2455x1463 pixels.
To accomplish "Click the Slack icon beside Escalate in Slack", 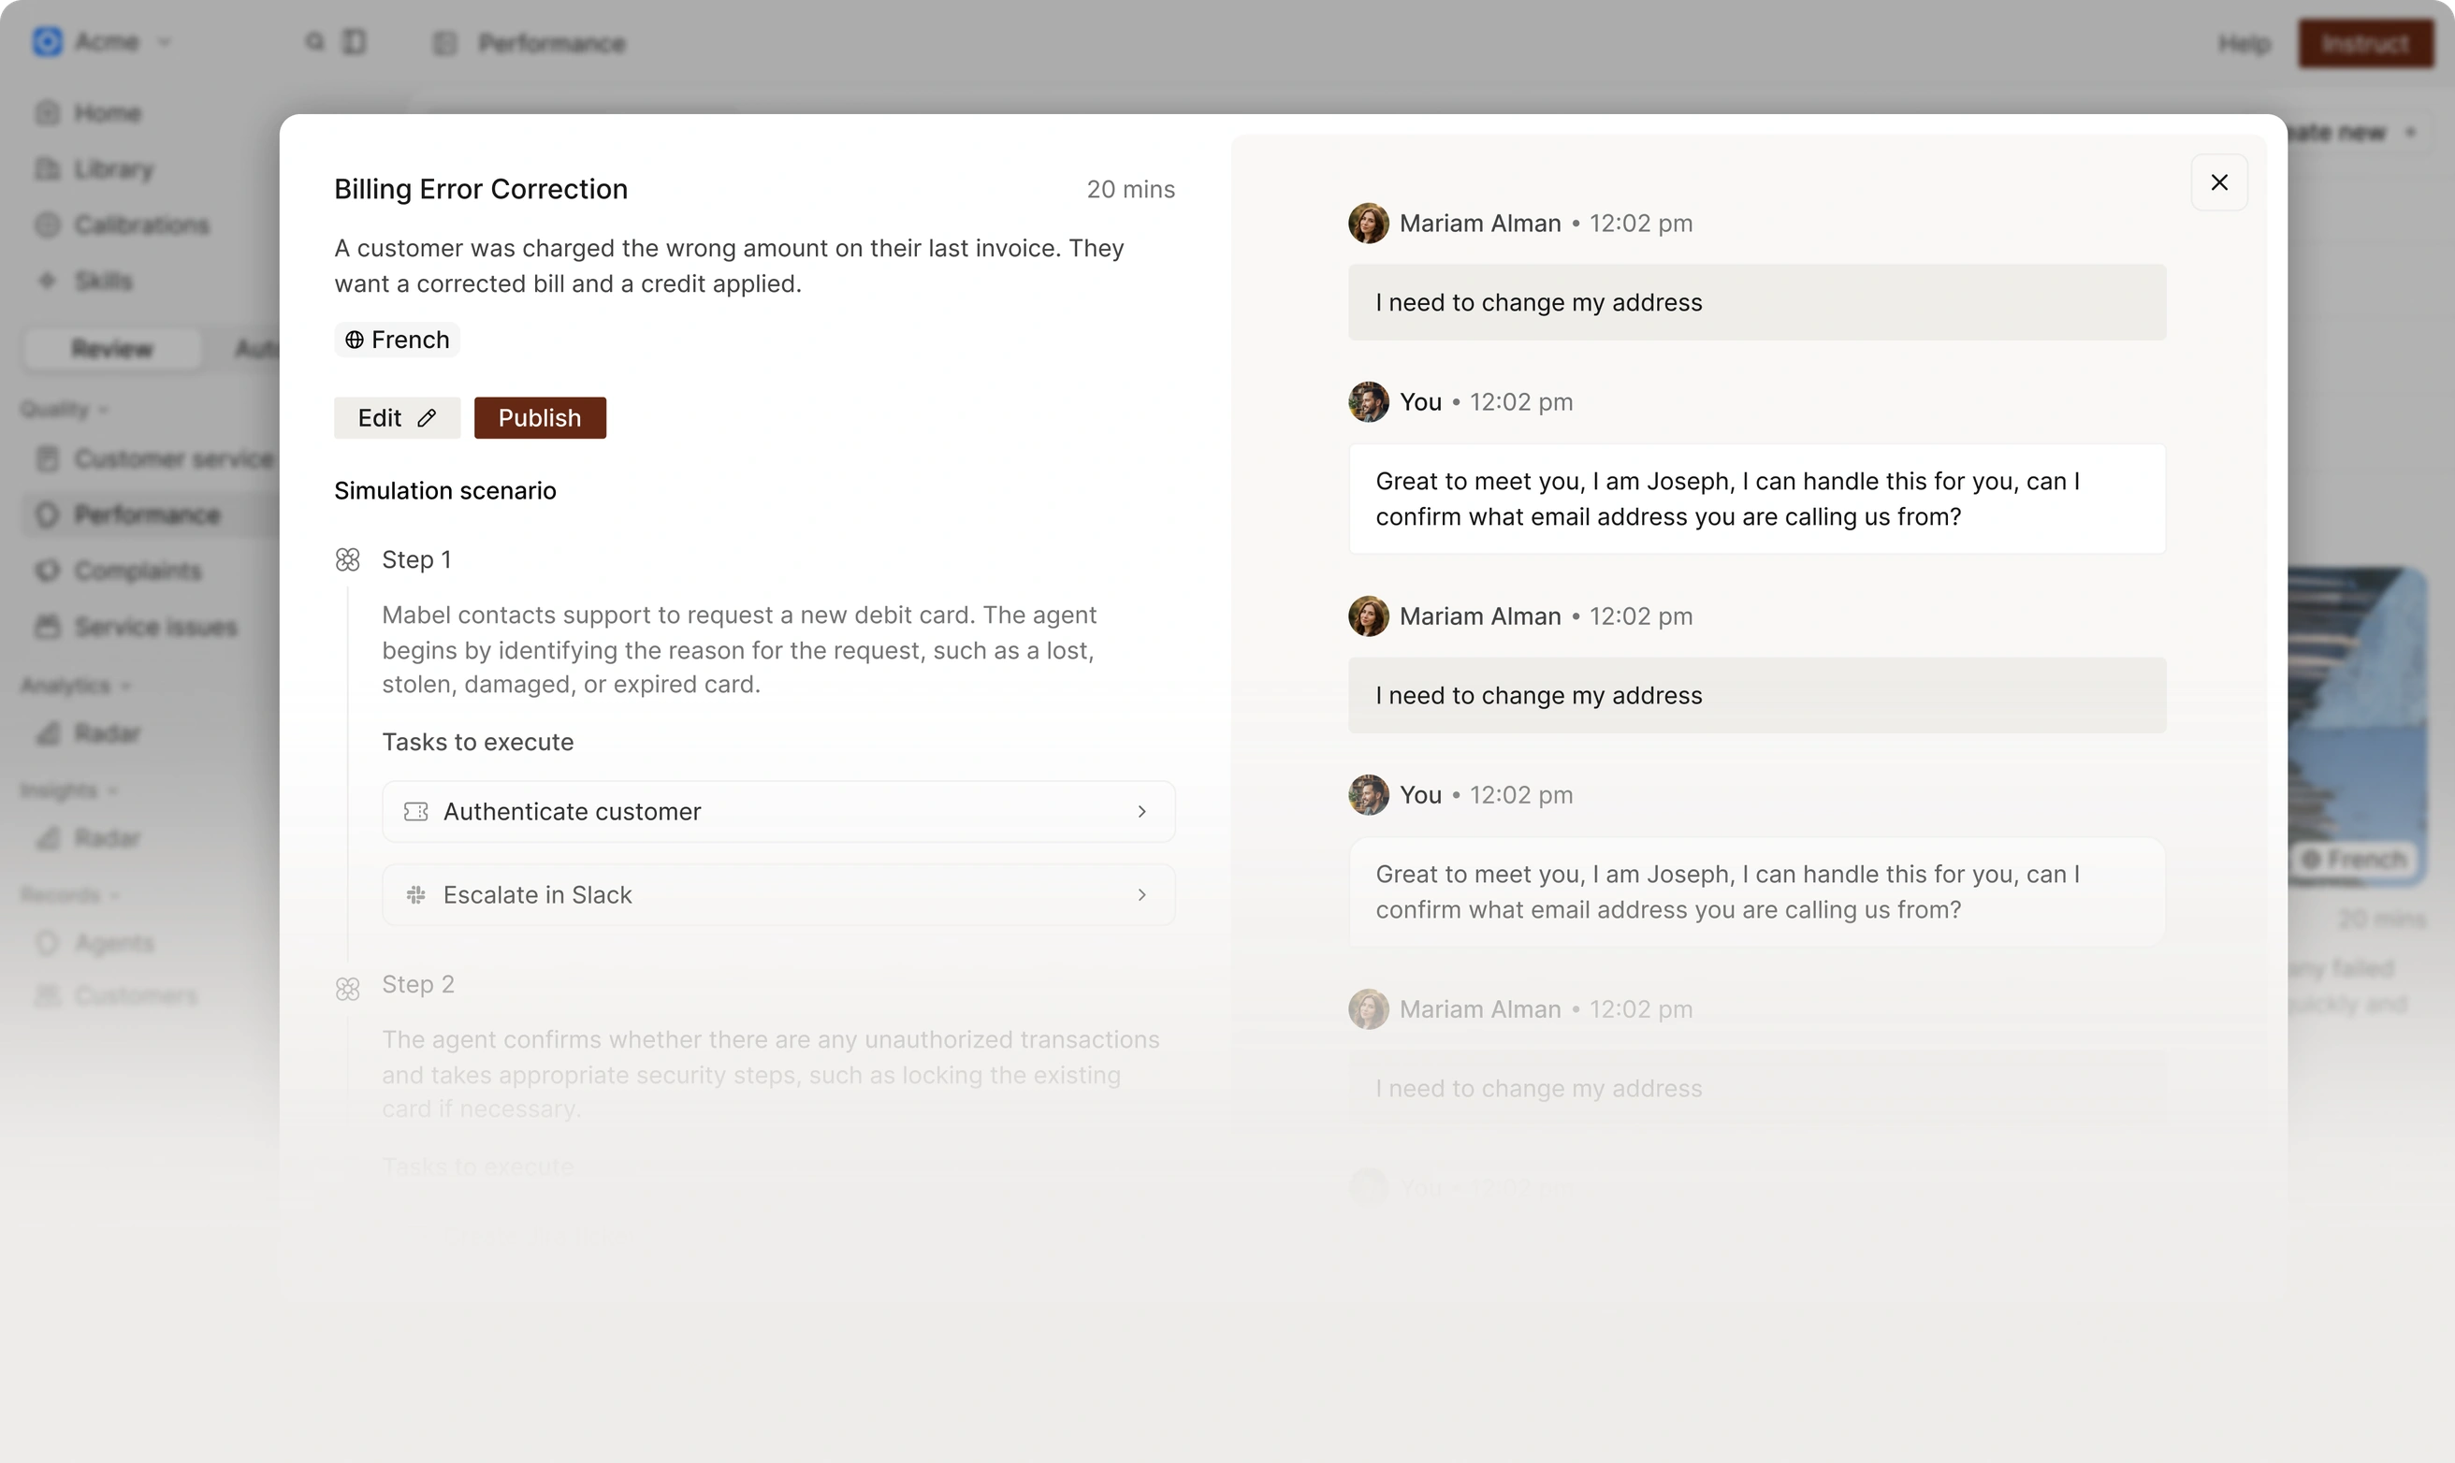I will (x=416, y=894).
